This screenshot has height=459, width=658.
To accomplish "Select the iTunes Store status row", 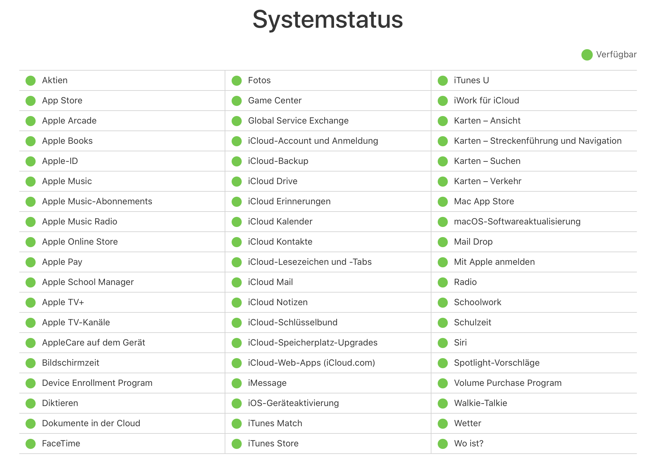I will click(x=273, y=444).
